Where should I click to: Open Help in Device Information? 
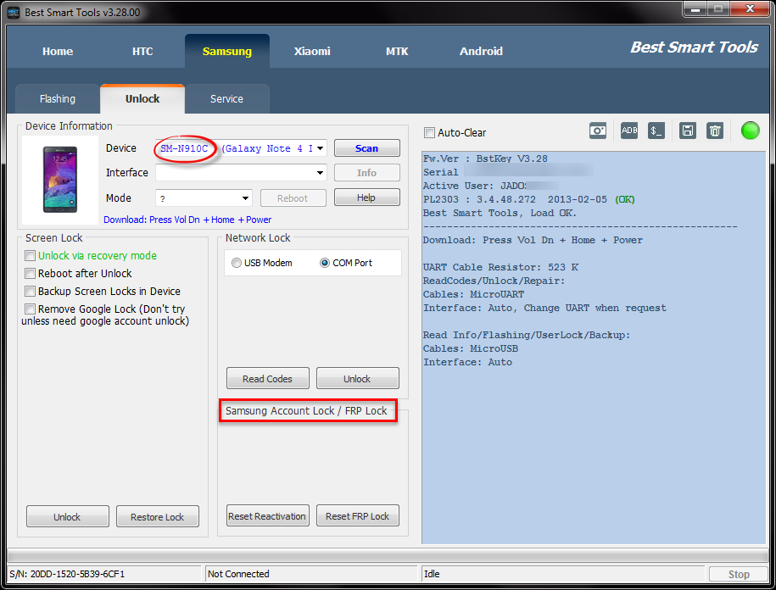(366, 198)
